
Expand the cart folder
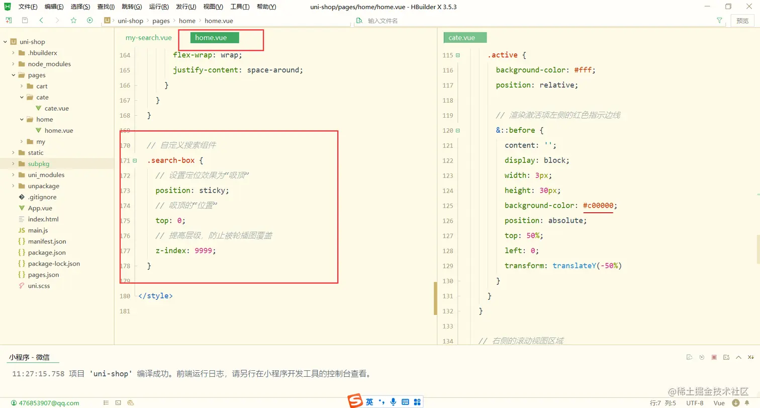point(22,86)
